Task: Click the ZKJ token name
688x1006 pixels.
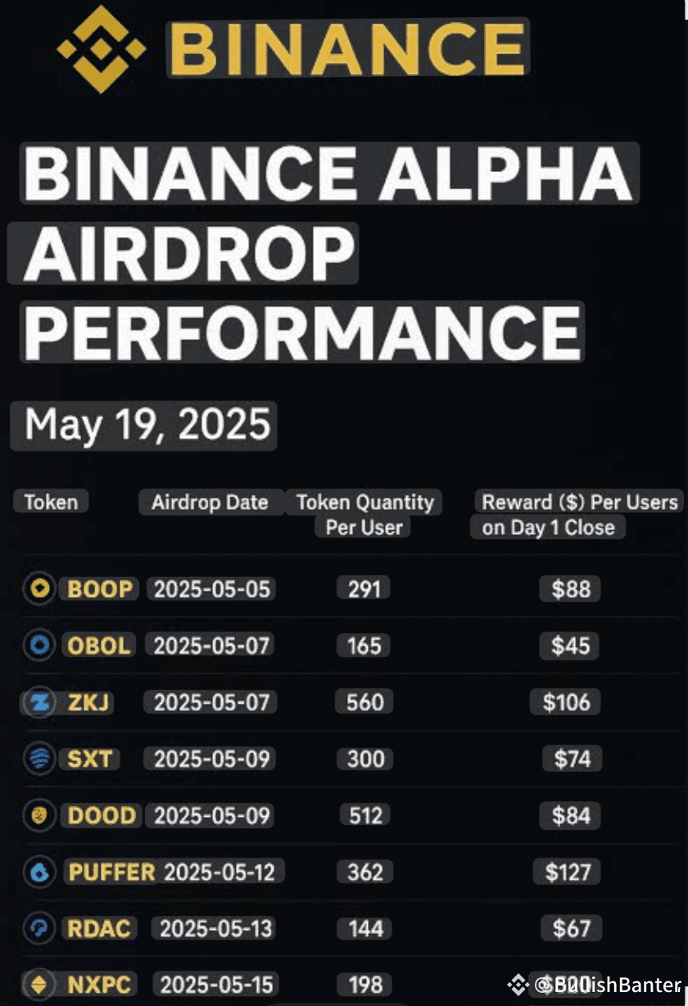Action: coord(88,702)
